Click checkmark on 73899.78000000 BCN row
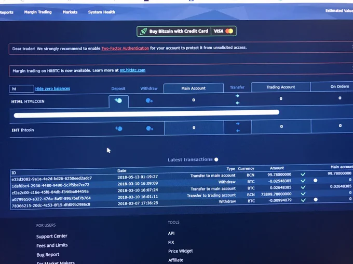The image size is (353, 264). click(303, 194)
